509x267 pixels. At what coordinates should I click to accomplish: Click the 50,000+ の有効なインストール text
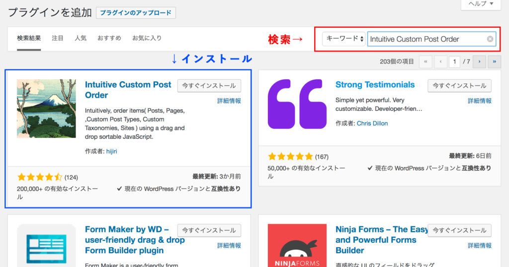[x=306, y=172]
